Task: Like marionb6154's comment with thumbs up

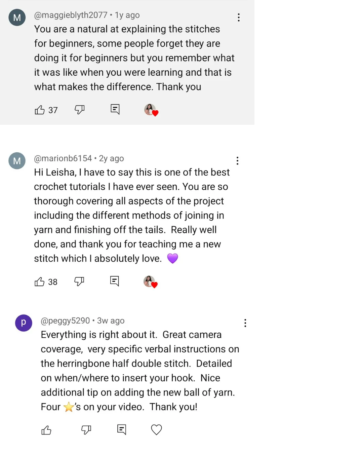Action: click(39, 281)
